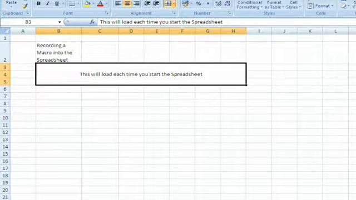The image size is (356, 200).
Task: Open the Cells Format menu
Action: coord(320,6)
